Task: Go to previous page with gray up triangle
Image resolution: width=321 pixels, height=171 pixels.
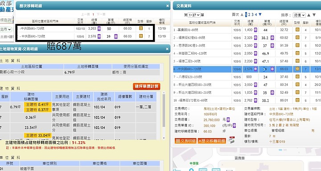Action: point(242,15)
